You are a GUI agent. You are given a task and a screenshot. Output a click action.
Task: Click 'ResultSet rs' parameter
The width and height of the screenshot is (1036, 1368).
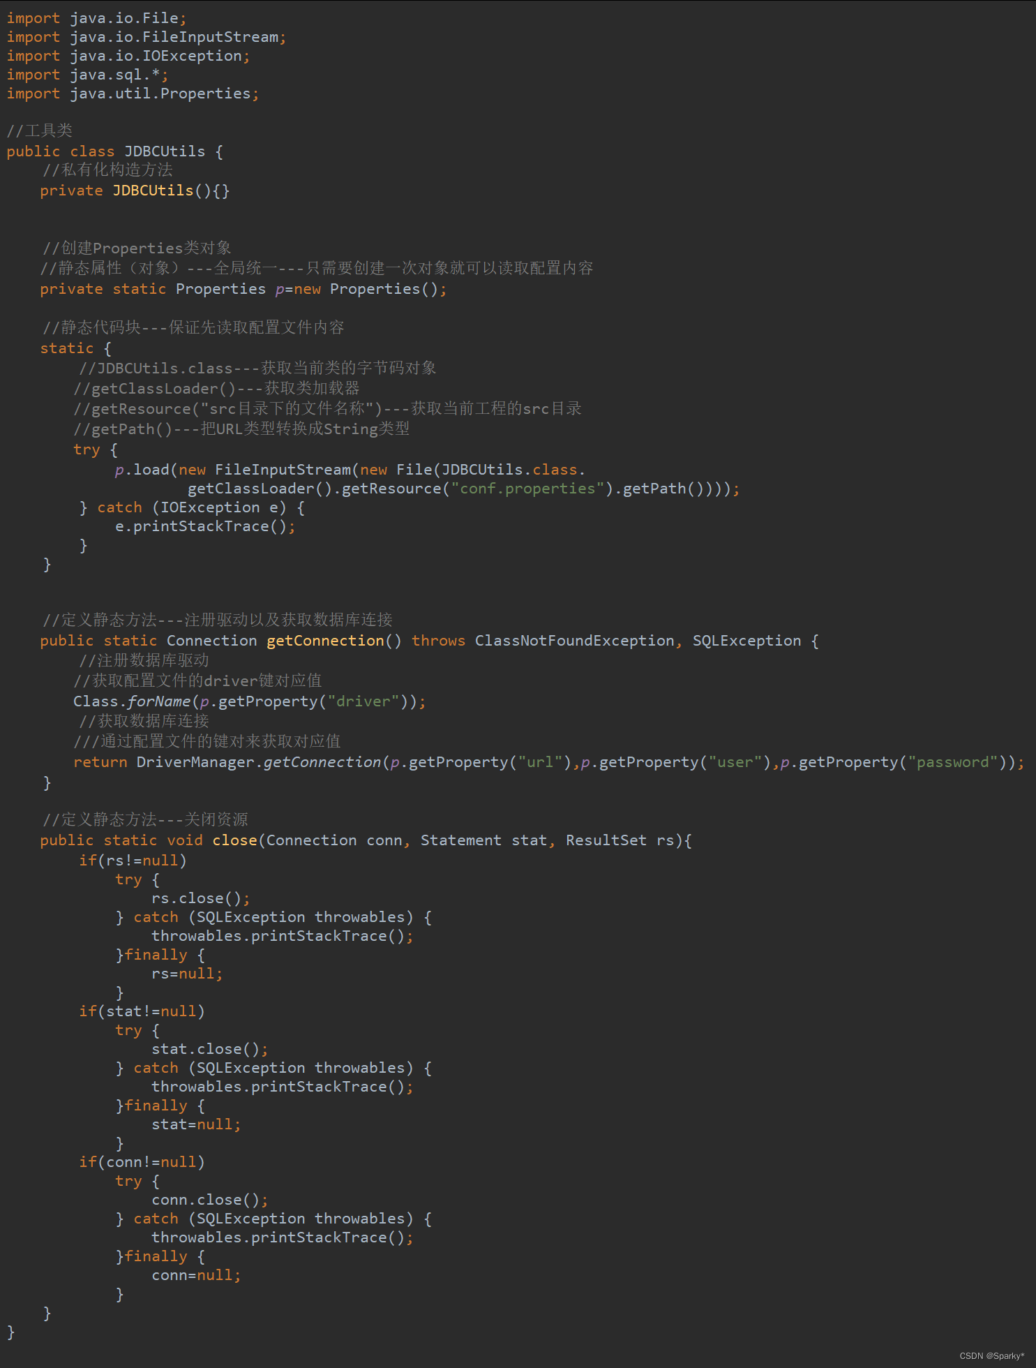[620, 840]
